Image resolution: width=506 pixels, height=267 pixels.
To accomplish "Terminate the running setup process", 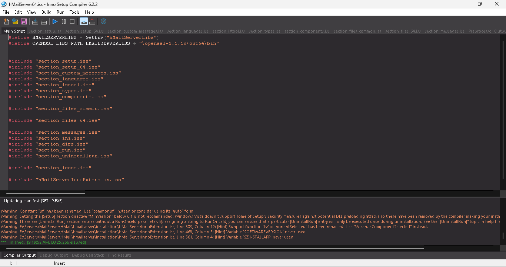I will coord(72,21).
